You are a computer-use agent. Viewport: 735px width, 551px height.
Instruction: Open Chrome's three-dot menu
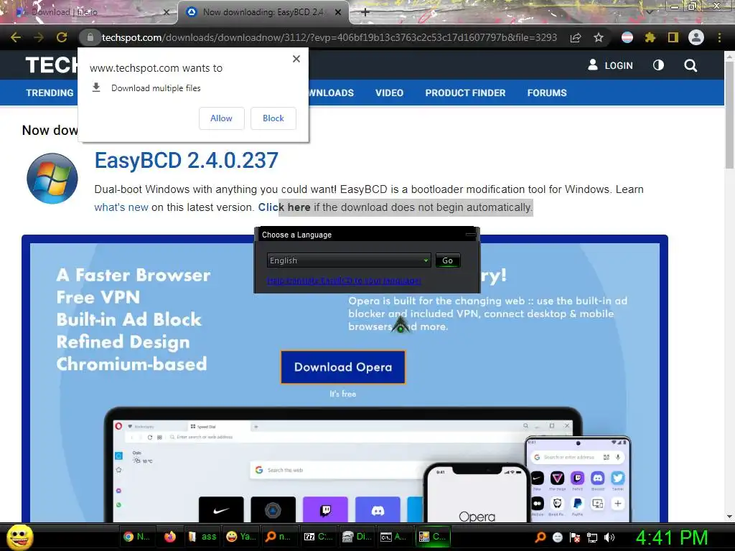click(719, 37)
